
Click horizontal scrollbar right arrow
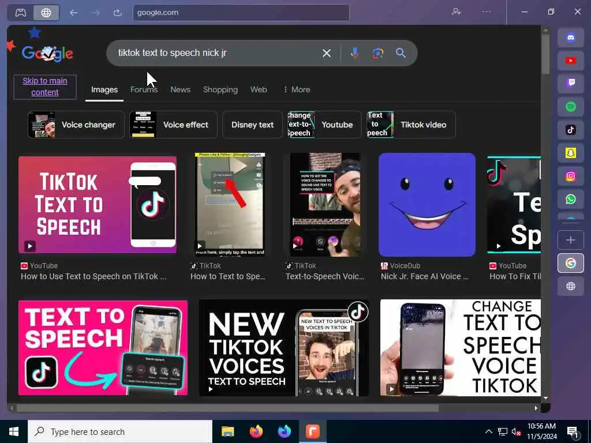coord(536,408)
